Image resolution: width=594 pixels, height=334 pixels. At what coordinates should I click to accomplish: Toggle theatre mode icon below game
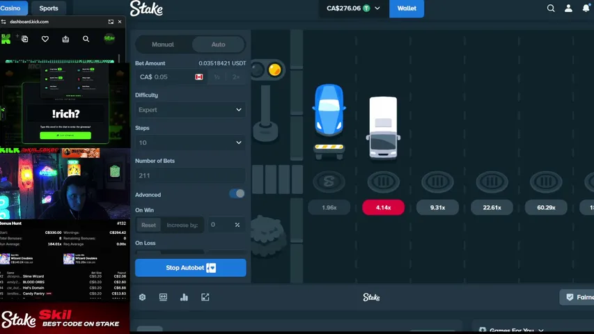click(x=163, y=297)
